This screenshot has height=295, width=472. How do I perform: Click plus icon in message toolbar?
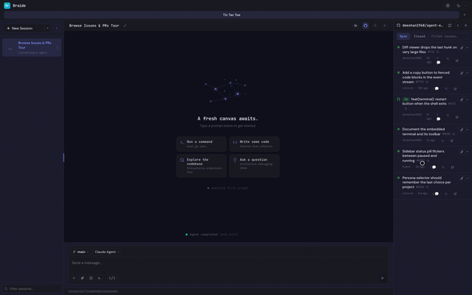tap(74, 278)
